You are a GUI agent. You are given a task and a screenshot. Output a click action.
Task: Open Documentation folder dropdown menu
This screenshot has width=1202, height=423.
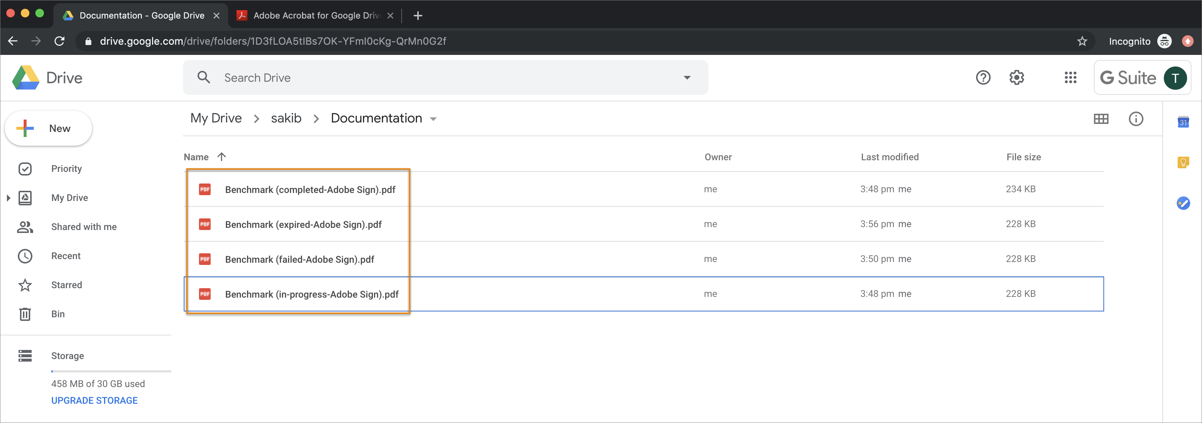pyautogui.click(x=433, y=119)
